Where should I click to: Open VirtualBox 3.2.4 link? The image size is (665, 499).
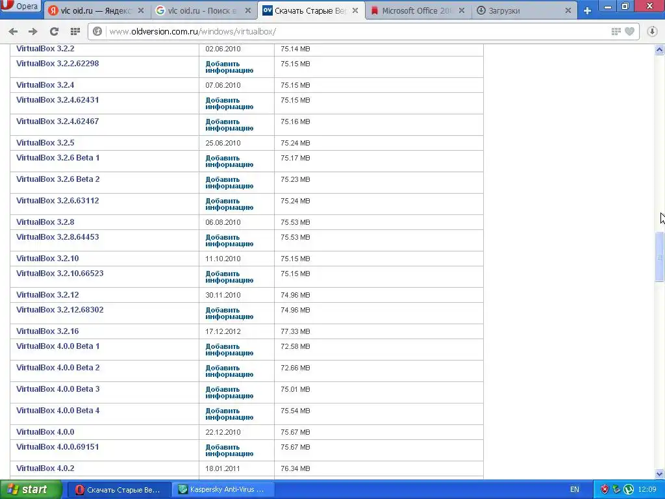[45, 85]
